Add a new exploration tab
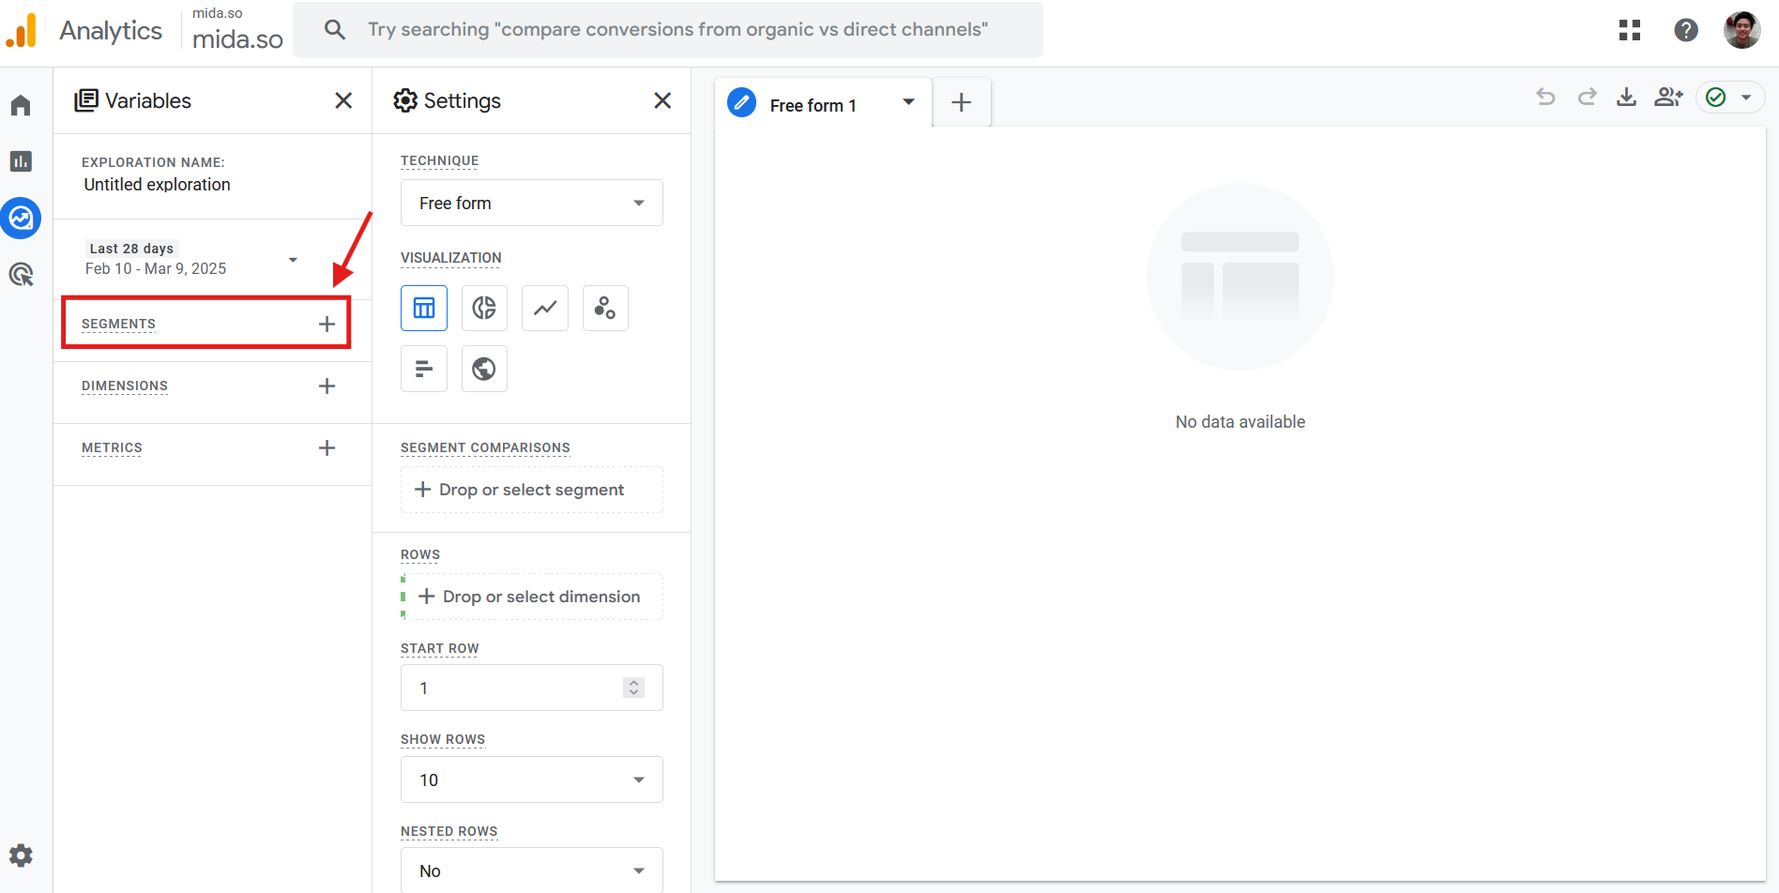This screenshot has width=1779, height=893. [x=961, y=102]
